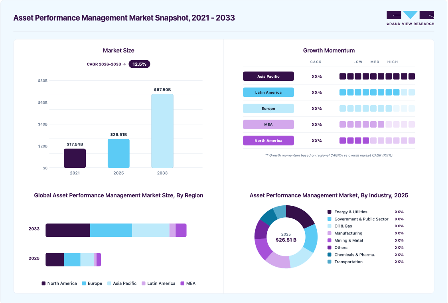Viewport: 448px width, 303px height.
Task: Click North America segment of 2025 bar
Action: 55,260
